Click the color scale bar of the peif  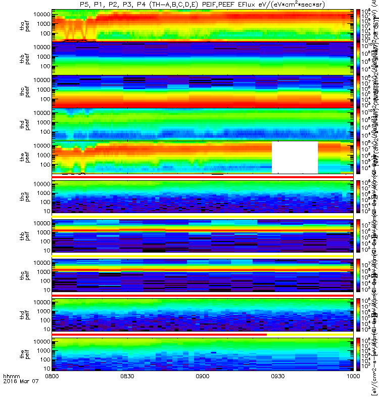tap(358, 354)
